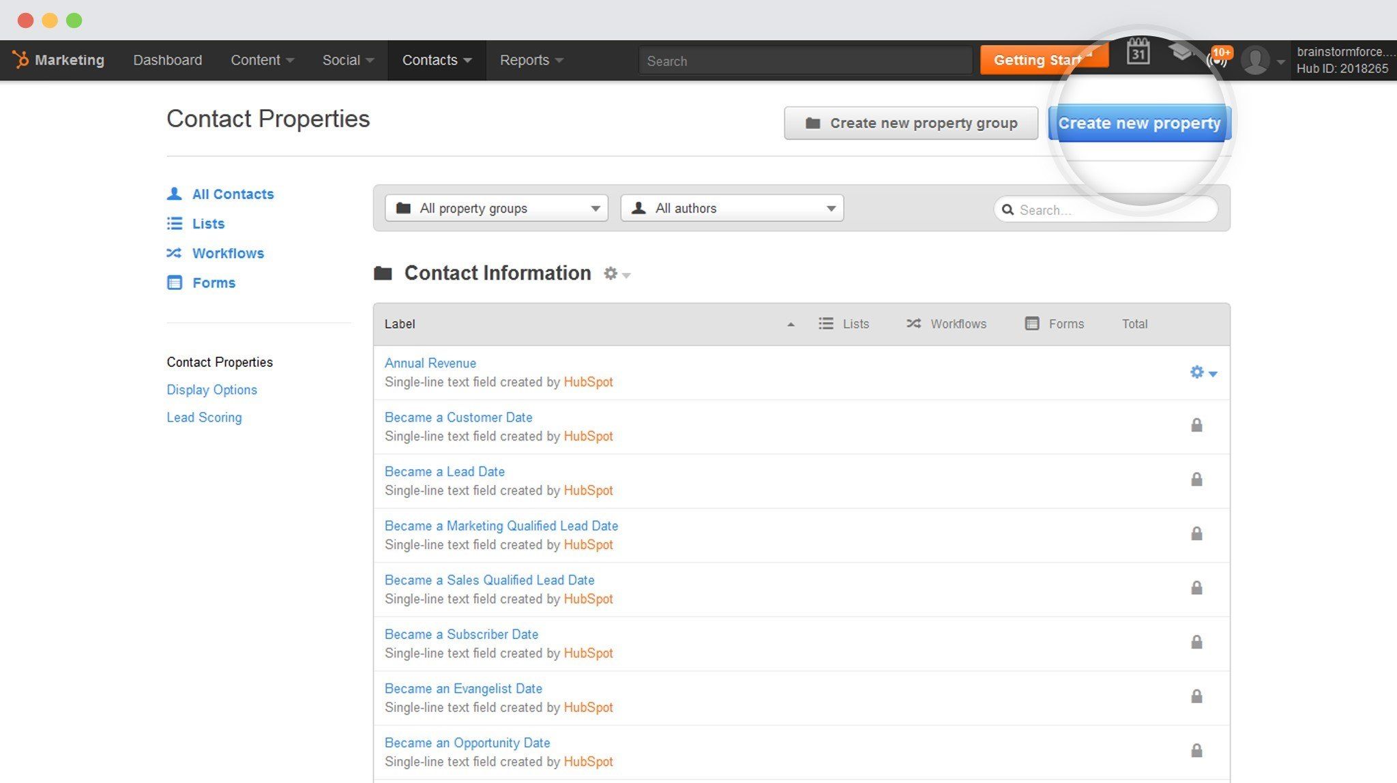Open the Annual Revenue property
Screen dimensions: 1397x783
click(x=430, y=363)
